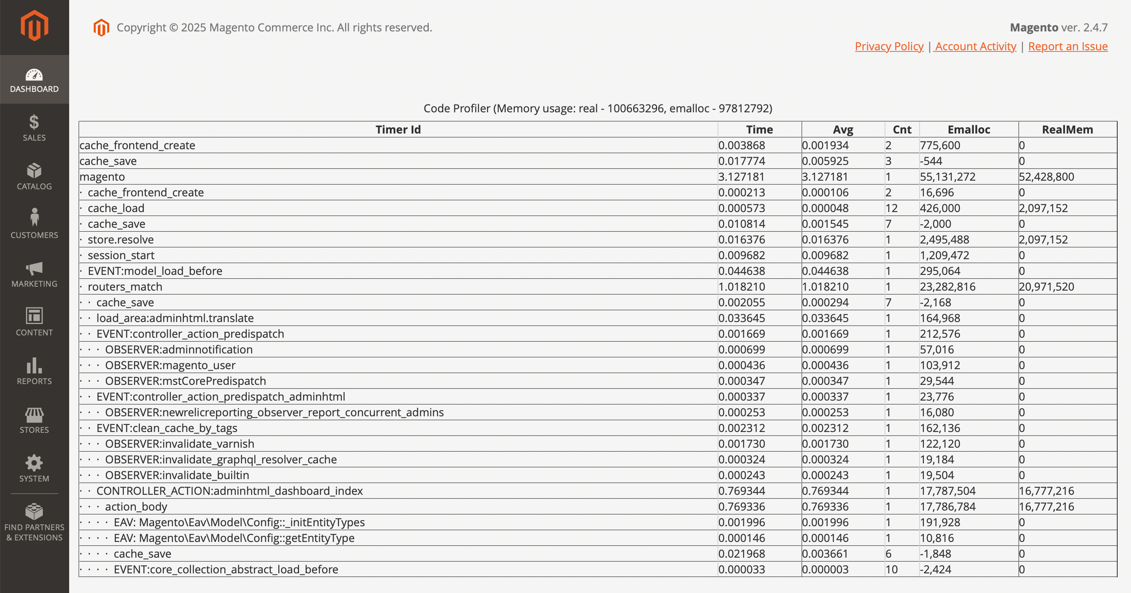Select the 'session_start' timer row
This screenshot has width=1131, height=593.
598,255
